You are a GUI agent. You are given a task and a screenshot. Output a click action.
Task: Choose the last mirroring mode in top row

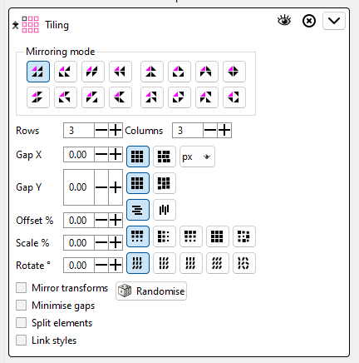234,72
